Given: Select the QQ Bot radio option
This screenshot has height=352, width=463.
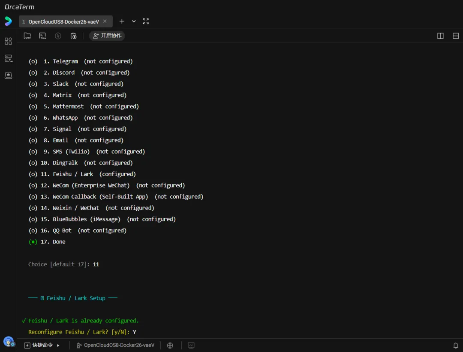Looking at the screenshot, I should (x=33, y=231).
